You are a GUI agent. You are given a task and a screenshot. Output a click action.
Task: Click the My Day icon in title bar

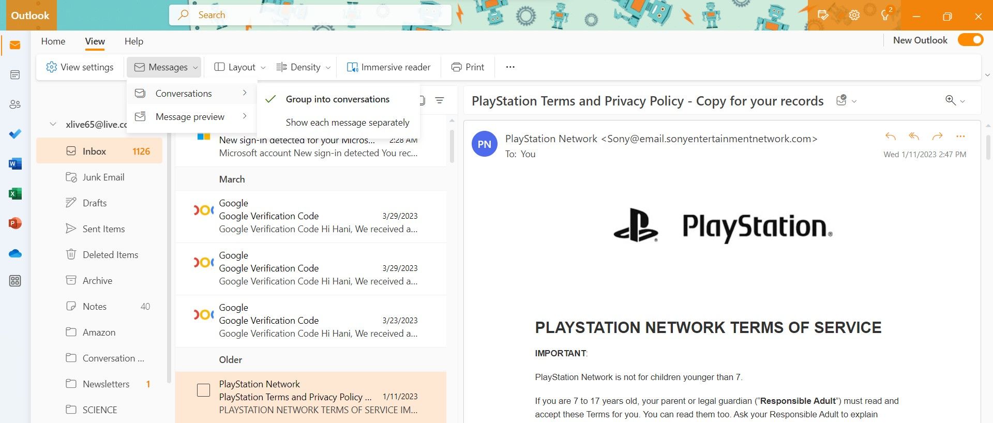click(823, 15)
